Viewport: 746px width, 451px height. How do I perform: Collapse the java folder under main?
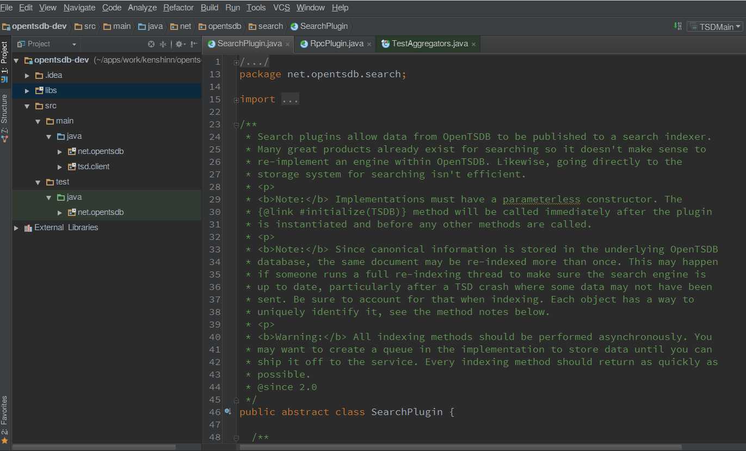click(x=49, y=136)
